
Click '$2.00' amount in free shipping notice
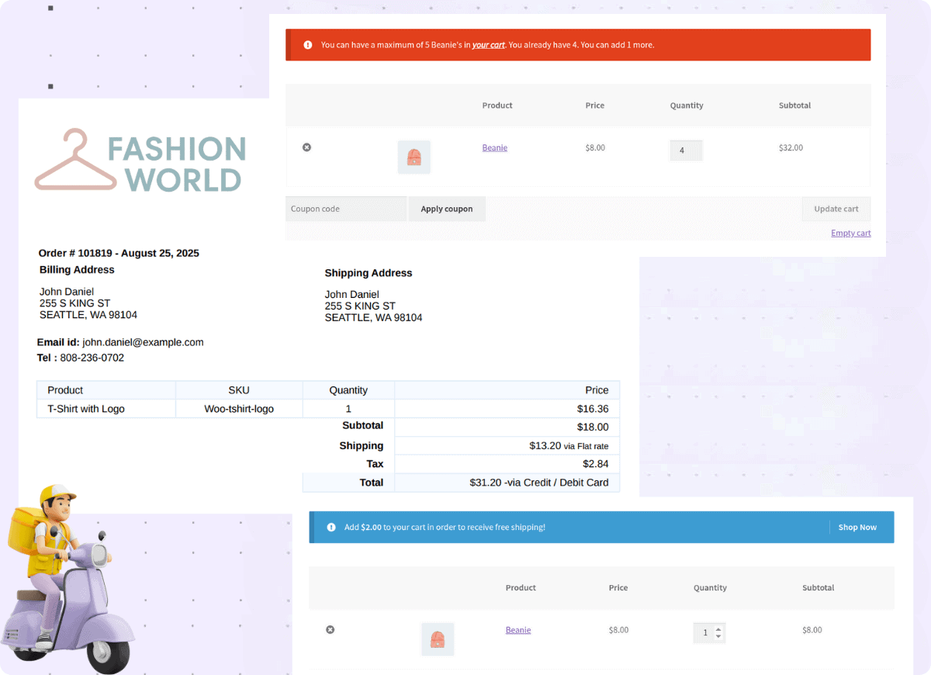tap(371, 528)
